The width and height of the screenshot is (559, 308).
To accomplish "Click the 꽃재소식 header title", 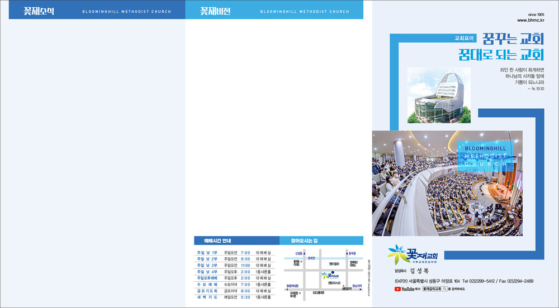I will tap(39, 11).
